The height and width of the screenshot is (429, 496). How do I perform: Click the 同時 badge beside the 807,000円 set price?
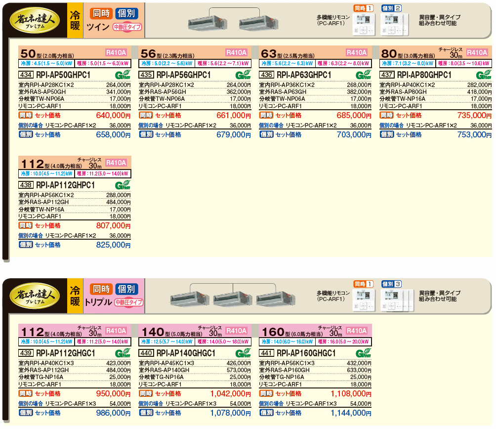[x=26, y=225]
